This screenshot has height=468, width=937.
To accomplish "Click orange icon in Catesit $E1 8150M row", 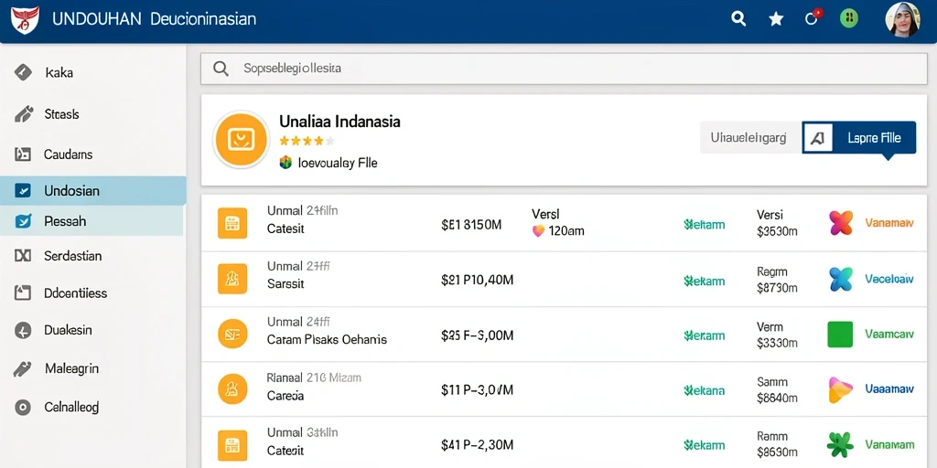I will [x=232, y=223].
